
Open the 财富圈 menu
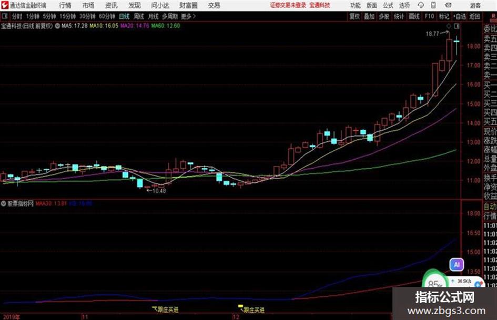188,5
